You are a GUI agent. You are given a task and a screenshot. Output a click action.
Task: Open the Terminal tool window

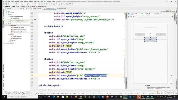[8, 92]
